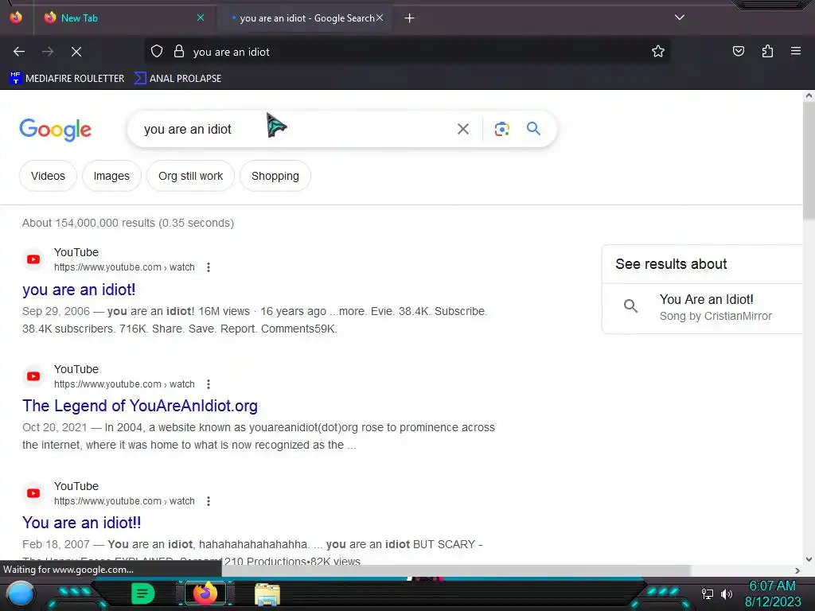The width and height of the screenshot is (815, 611).
Task: Open the Firefox View icon in tab bar
Action: [x=16, y=18]
